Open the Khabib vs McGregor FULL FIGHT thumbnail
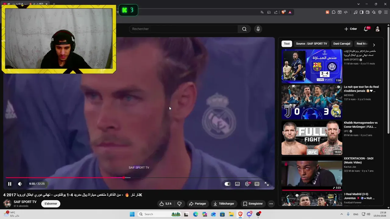The width and height of the screenshot is (390, 219). click(312, 138)
